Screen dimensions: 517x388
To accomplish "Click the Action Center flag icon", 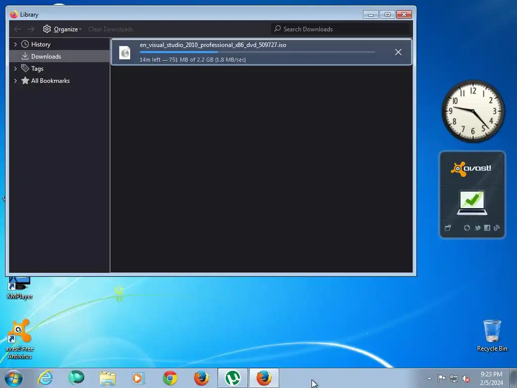I will pyautogui.click(x=441, y=378).
